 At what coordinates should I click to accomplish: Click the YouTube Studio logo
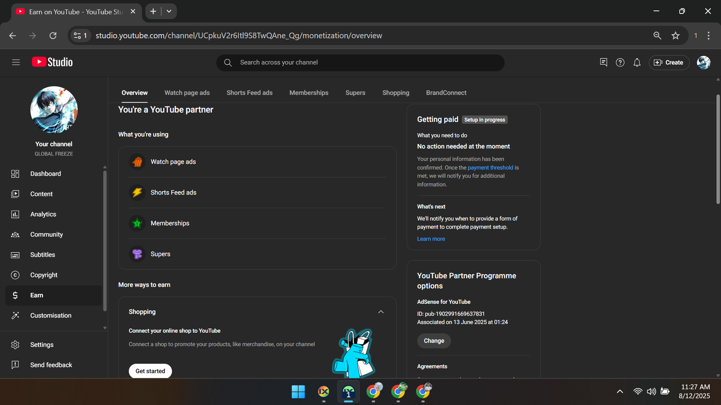52,62
